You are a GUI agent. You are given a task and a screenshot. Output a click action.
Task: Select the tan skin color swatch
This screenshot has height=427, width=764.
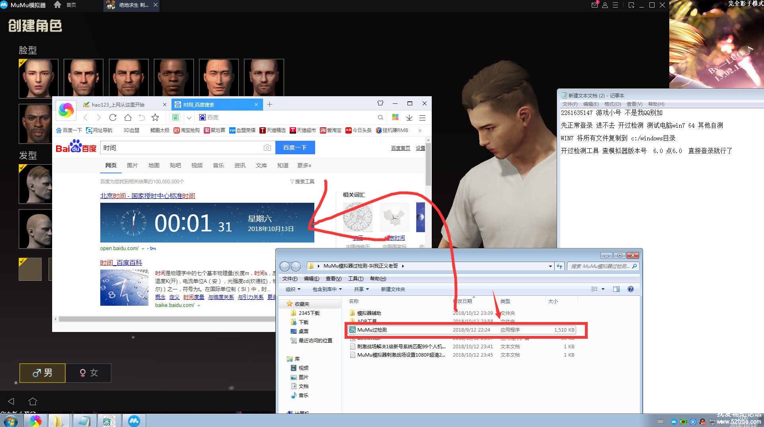tap(30, 269)
